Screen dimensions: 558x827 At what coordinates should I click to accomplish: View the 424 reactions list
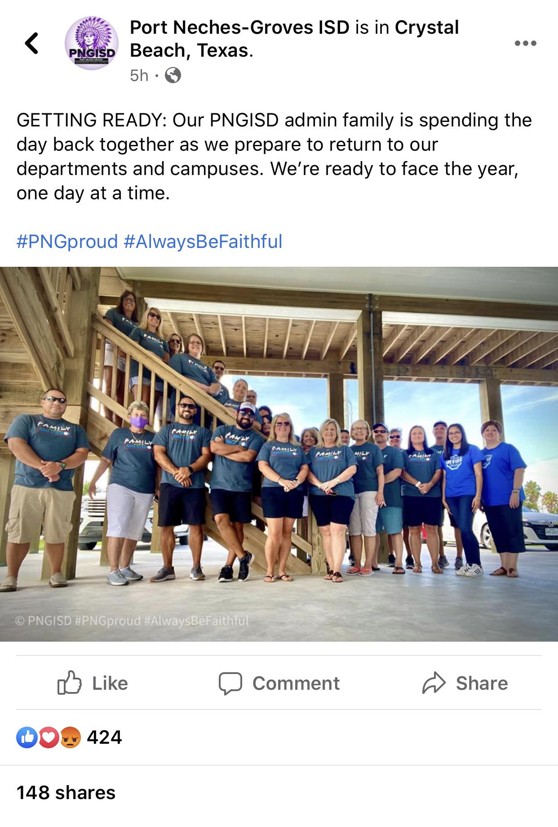click(104, 737)
